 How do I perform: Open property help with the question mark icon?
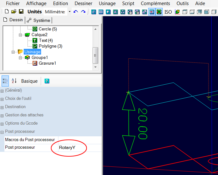pyautogui.click(x=47, y=81)
